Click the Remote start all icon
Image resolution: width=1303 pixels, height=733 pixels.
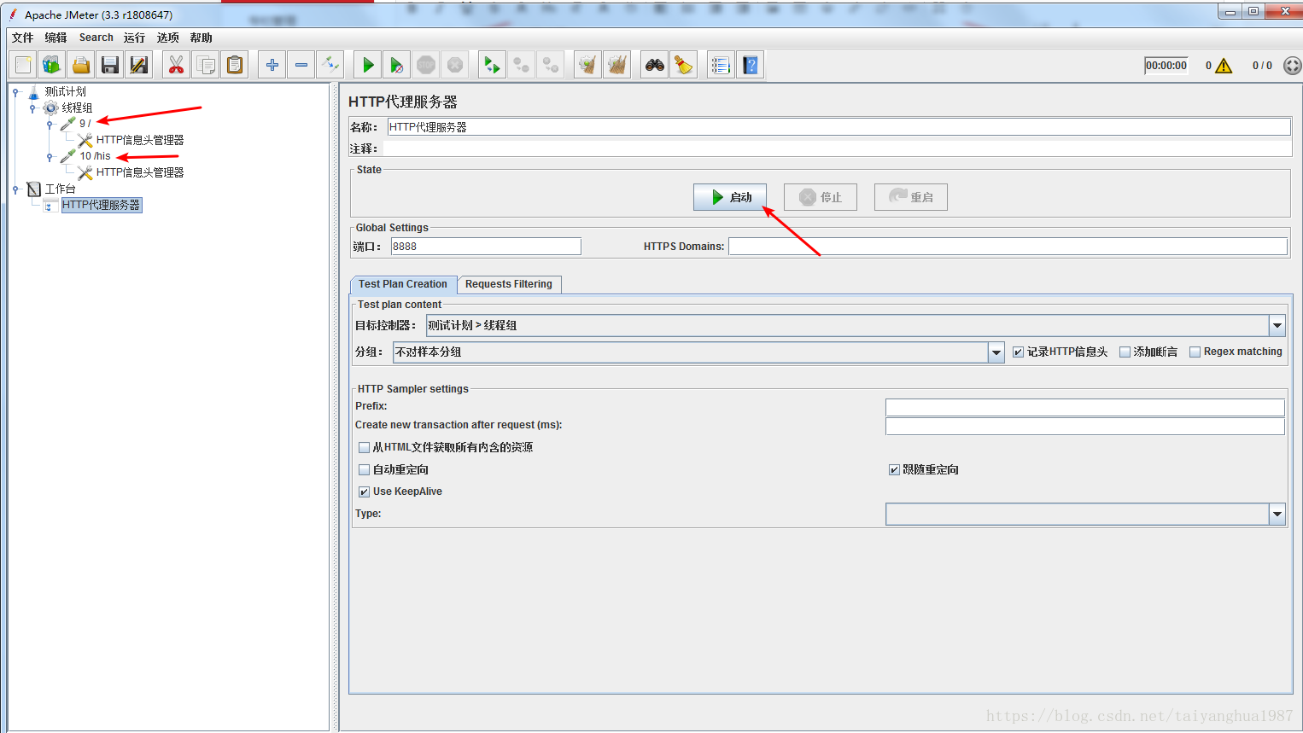pyautogui.click(x=492, y=65)
